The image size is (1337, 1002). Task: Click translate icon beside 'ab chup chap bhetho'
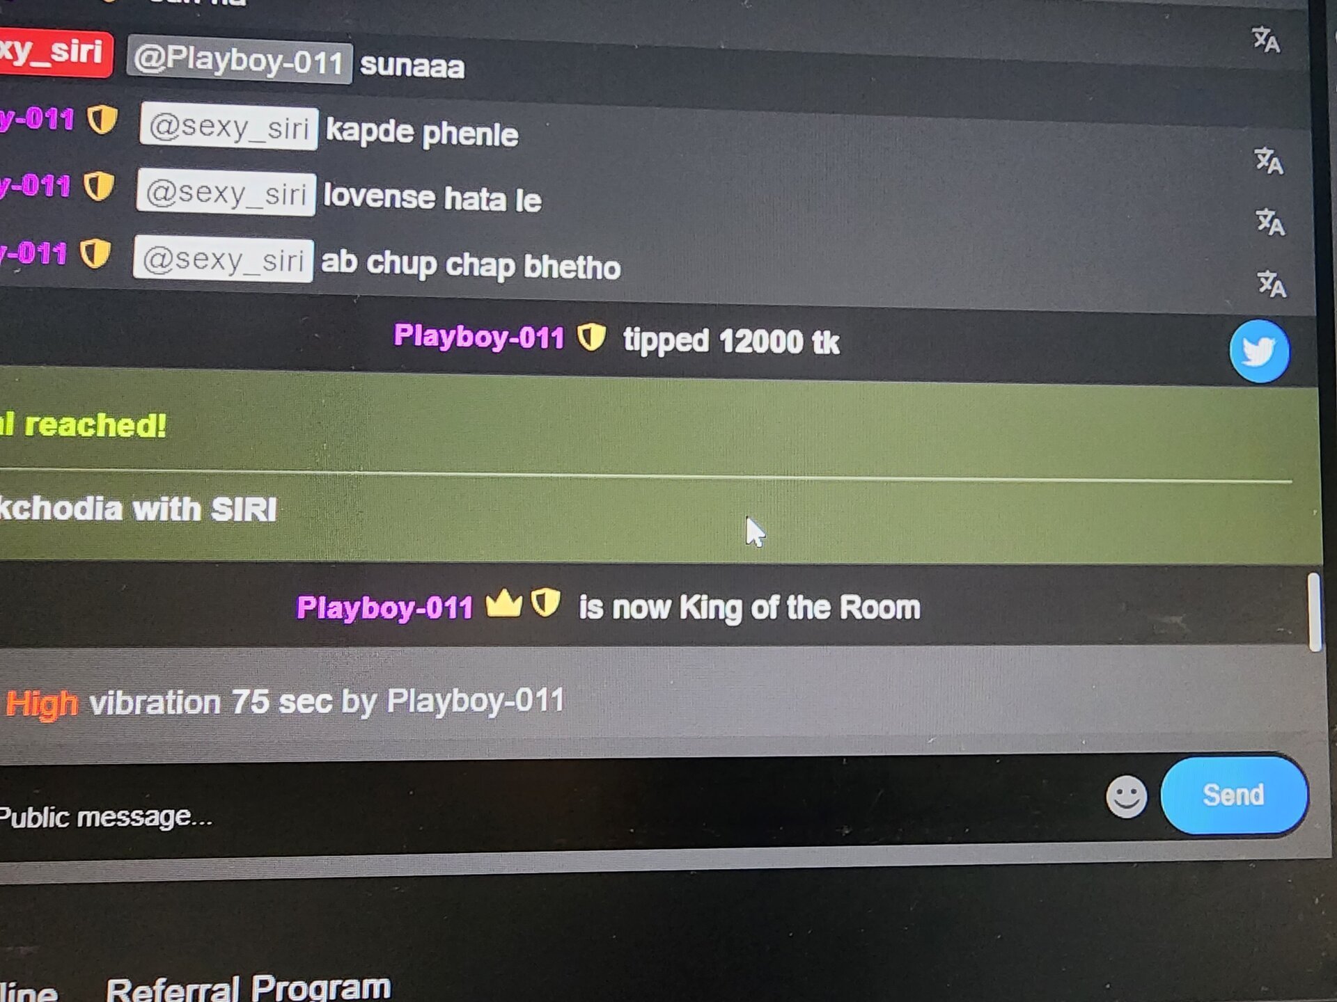(1272, 283)
